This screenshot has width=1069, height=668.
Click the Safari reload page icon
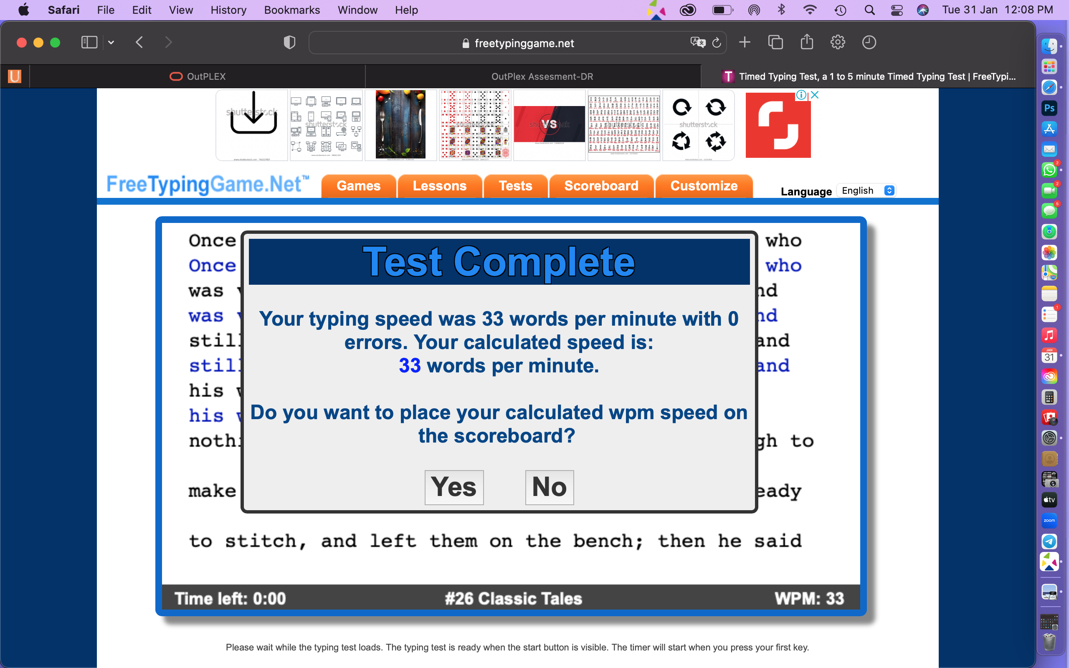(717, 43)
